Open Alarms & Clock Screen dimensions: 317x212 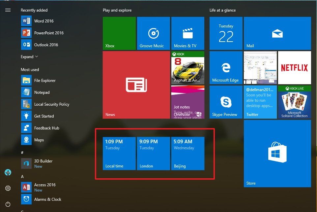(47, 199)
